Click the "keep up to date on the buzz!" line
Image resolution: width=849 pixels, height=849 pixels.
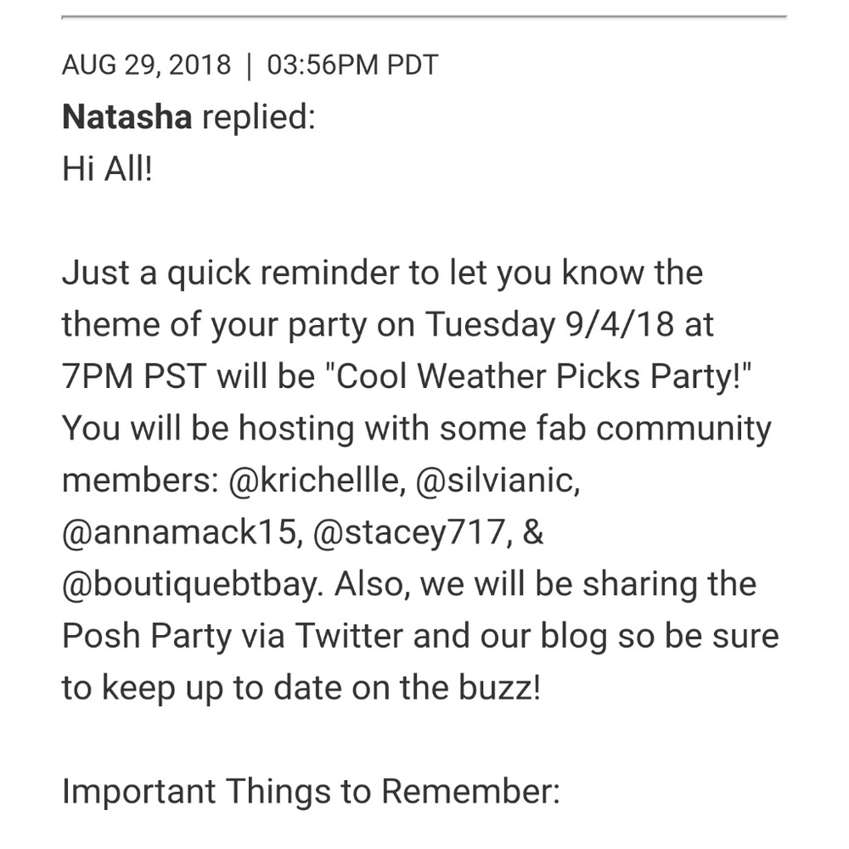321,688
